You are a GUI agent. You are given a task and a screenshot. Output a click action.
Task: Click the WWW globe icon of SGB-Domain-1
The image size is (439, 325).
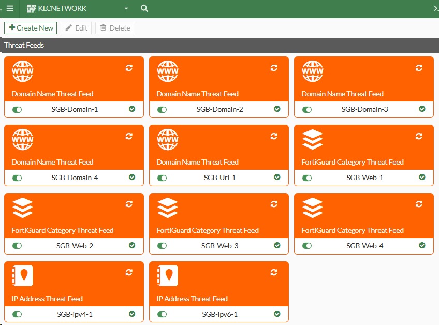(x=23, y=71)
